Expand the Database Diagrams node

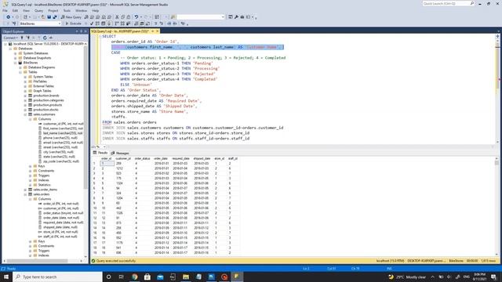coord(20,67)
